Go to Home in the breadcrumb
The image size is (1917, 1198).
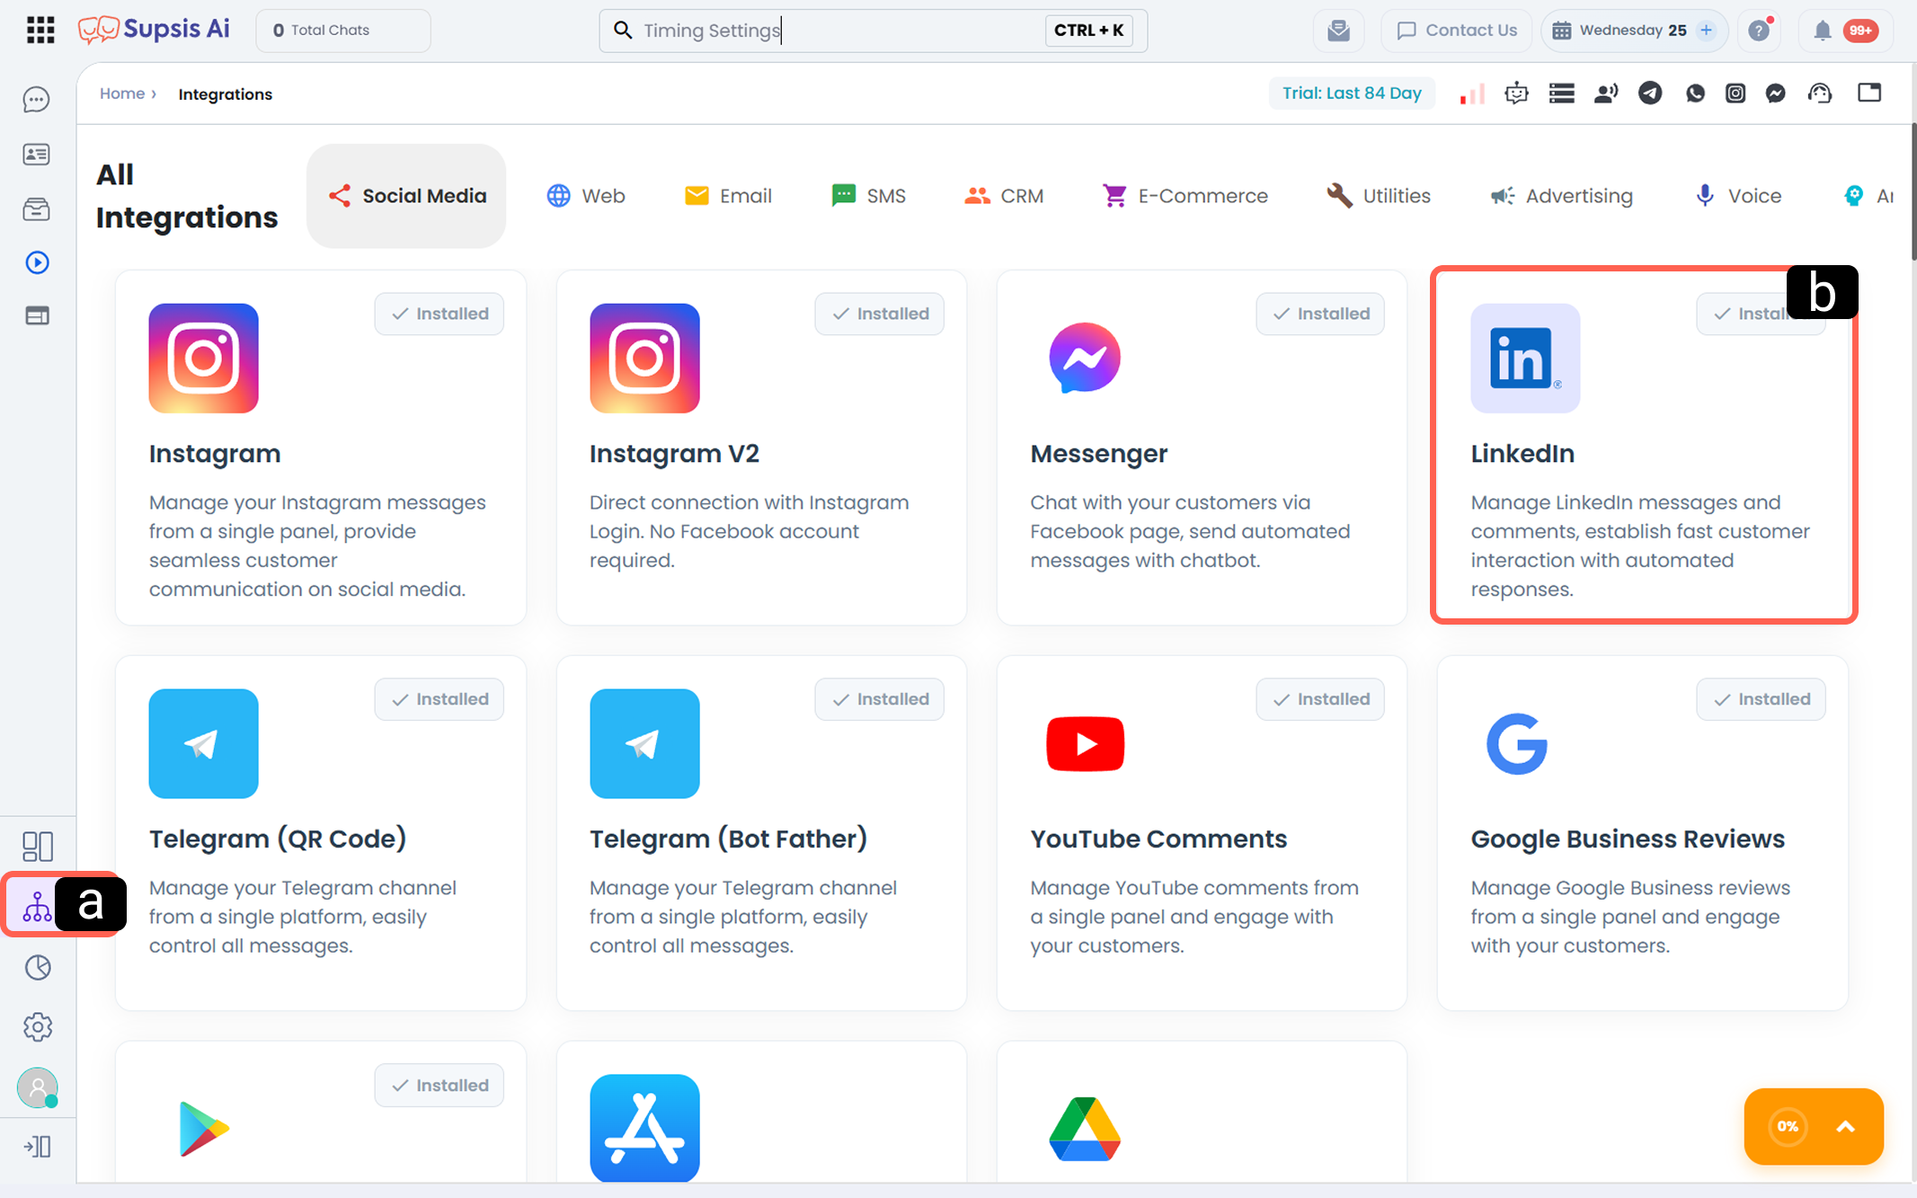[122, 93]
